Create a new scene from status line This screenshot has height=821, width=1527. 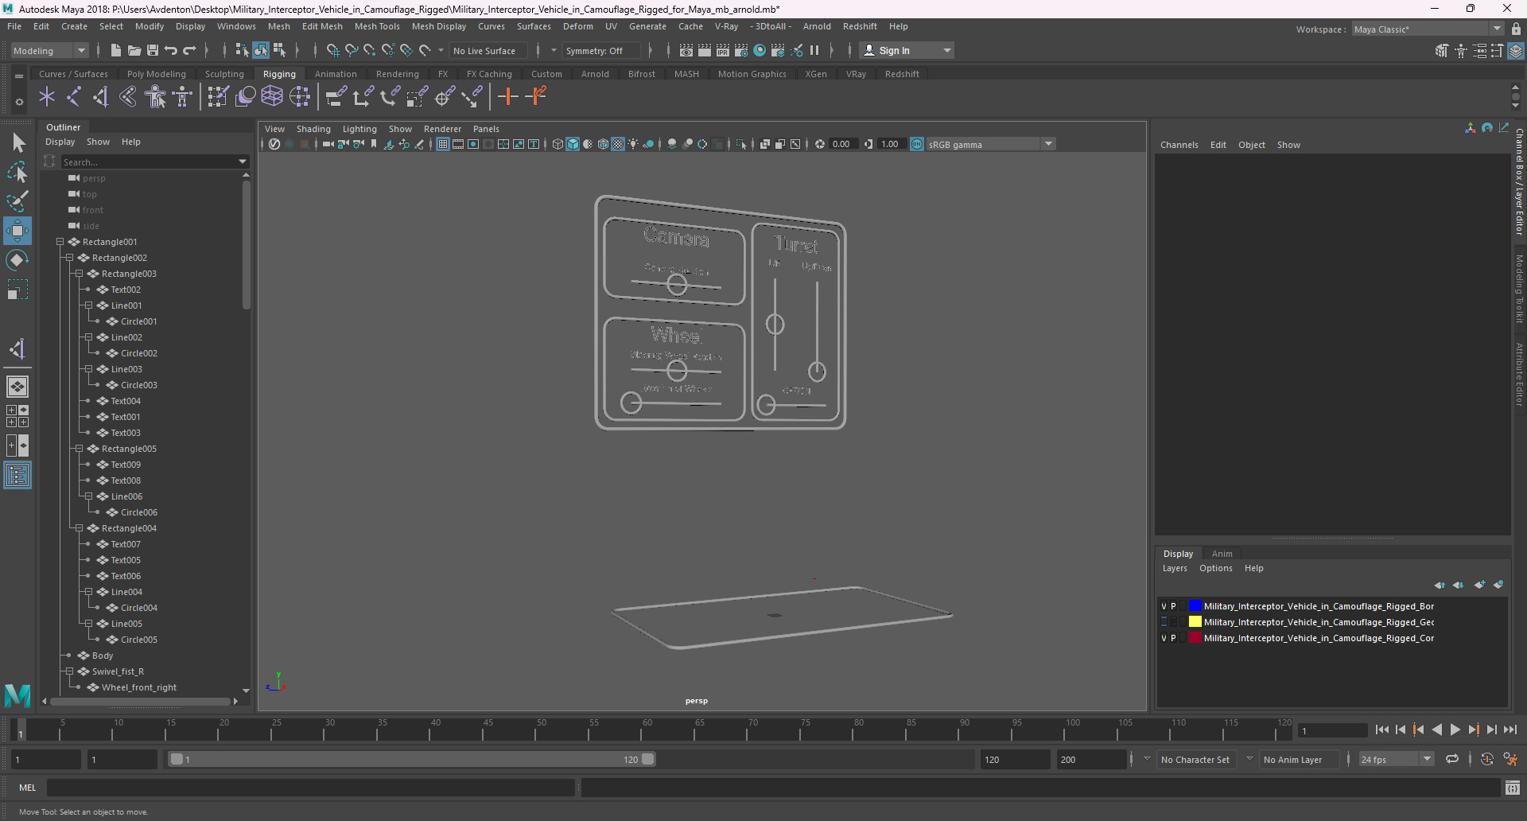[x=116, y=50]
